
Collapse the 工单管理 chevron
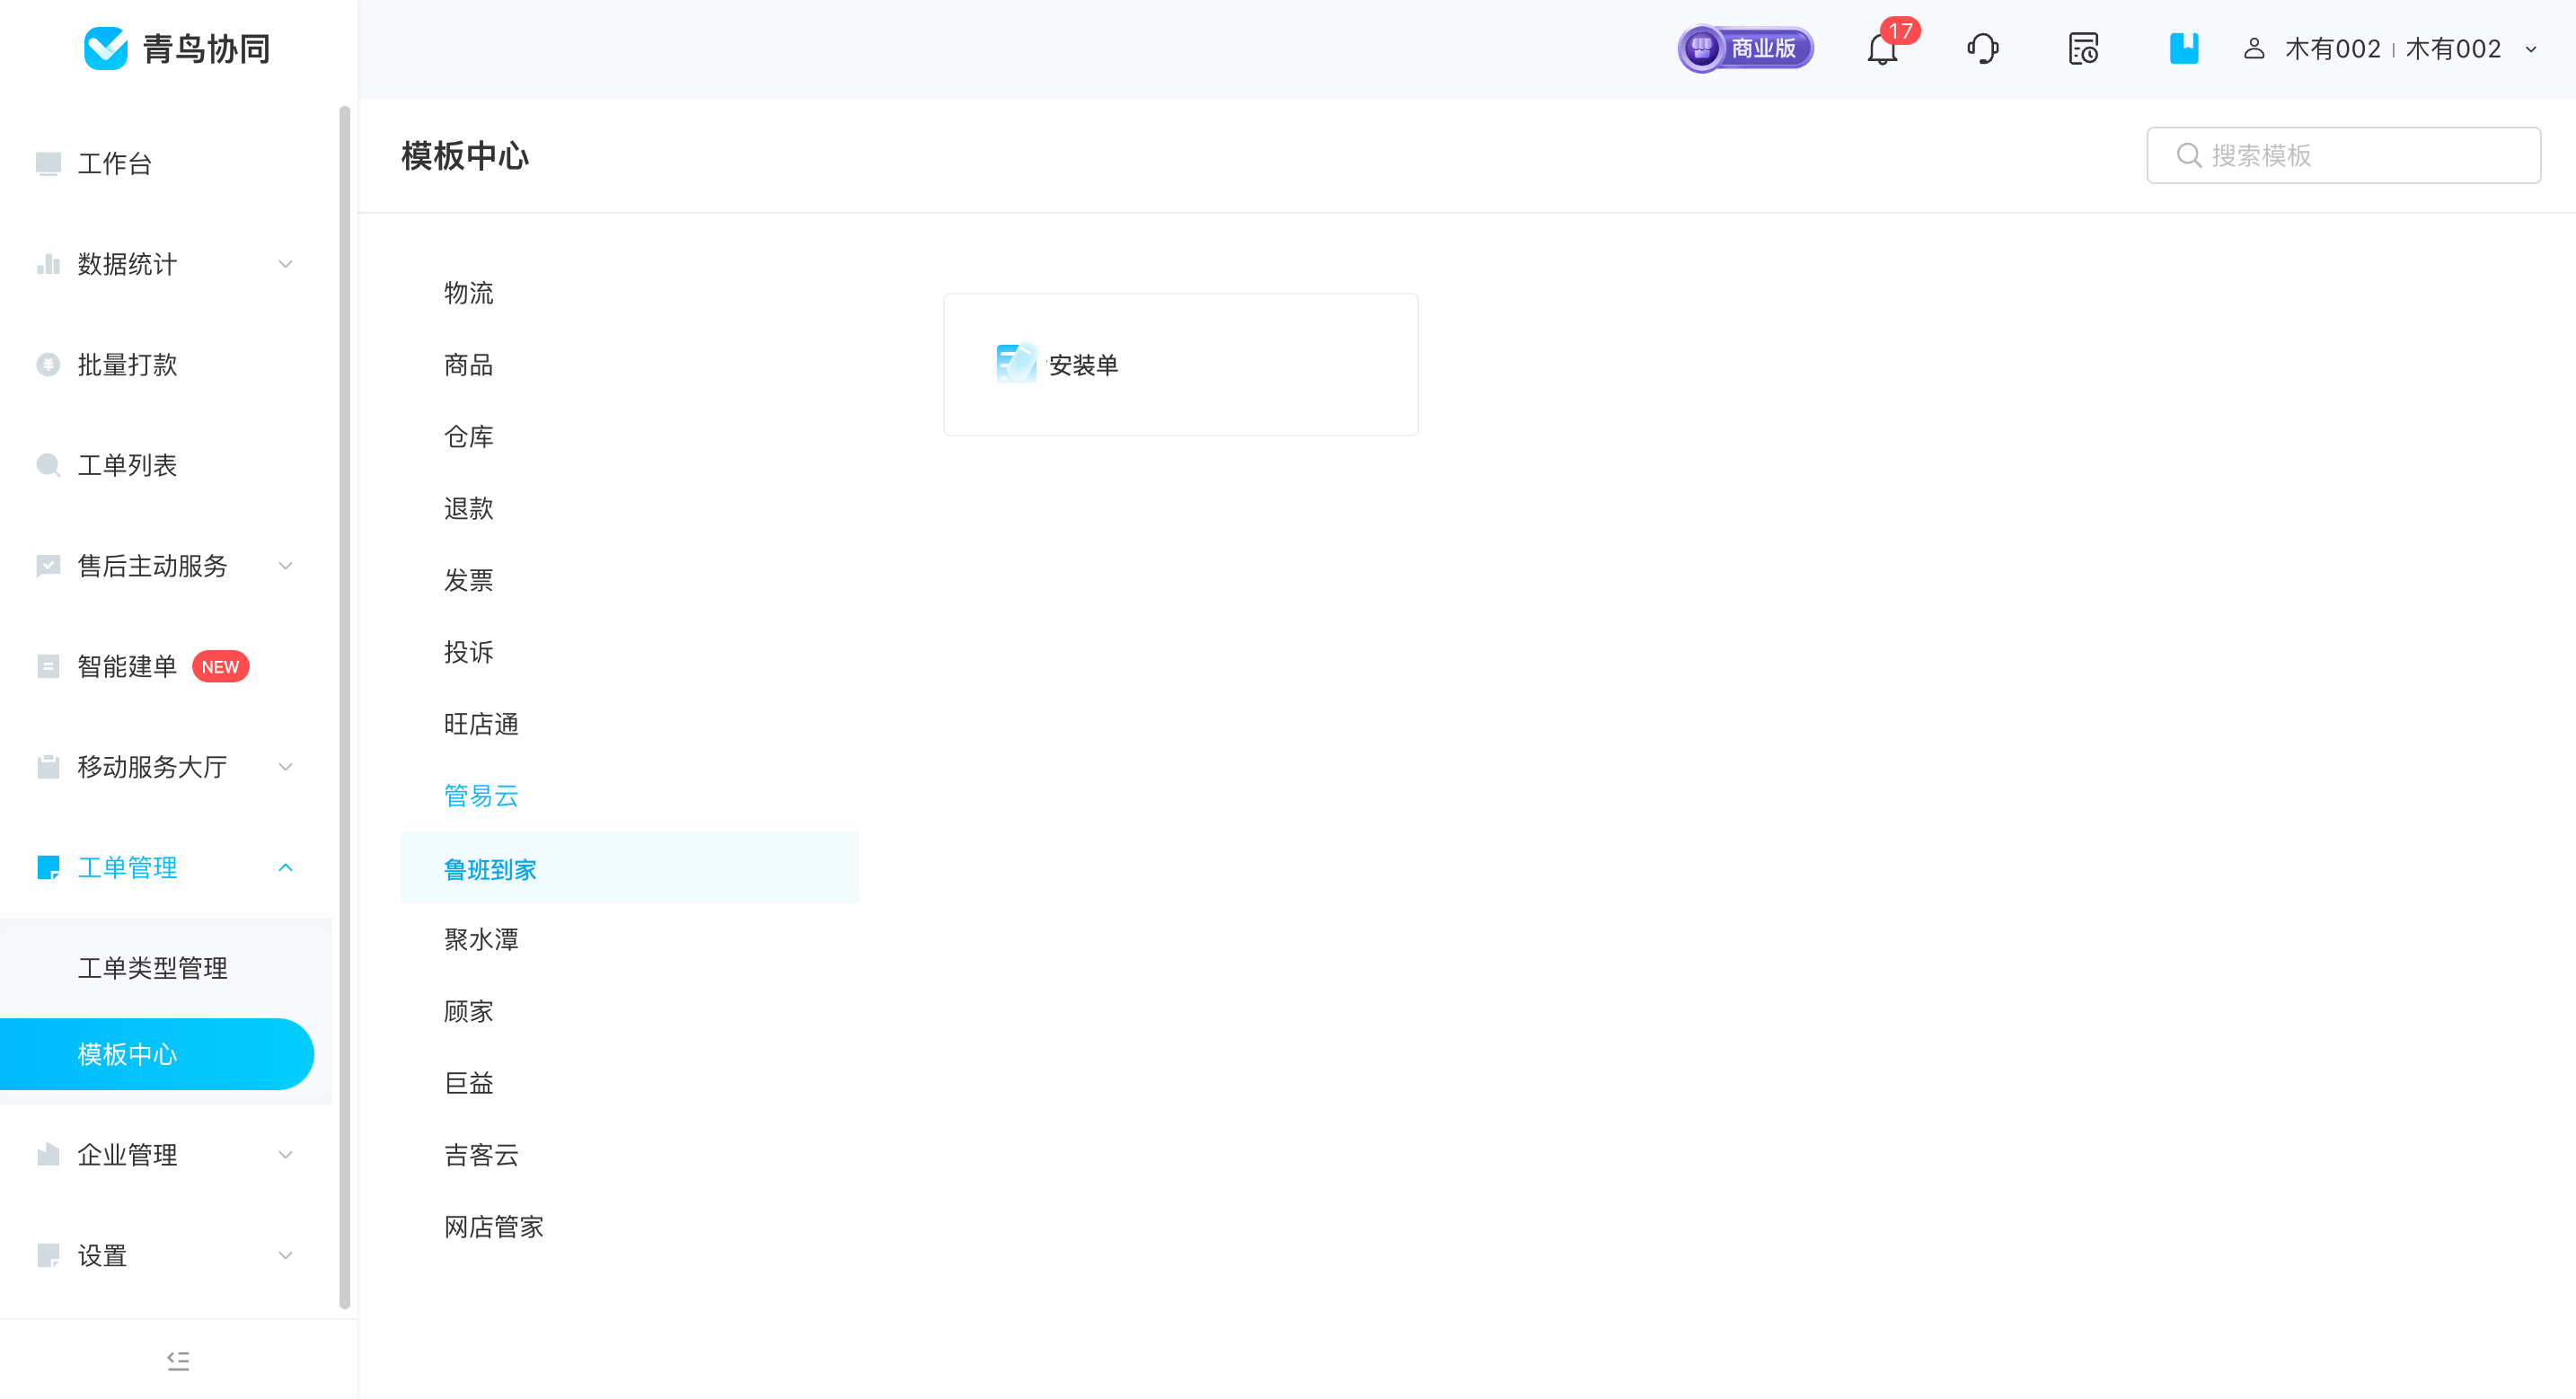tap(286, 867)
